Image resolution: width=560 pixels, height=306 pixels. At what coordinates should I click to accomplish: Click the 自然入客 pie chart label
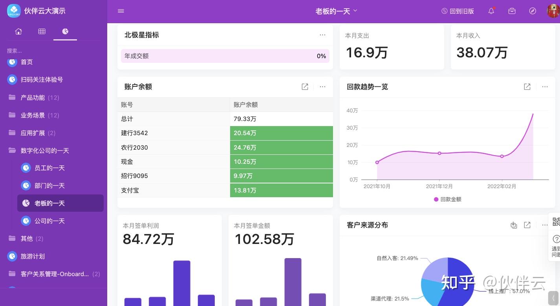pyautogui.click(x=397, y=258)
